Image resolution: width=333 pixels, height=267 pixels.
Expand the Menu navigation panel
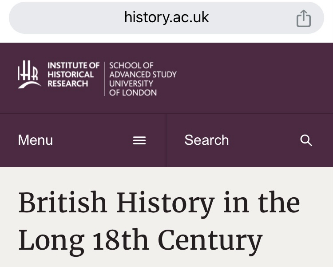click(83, 140)
